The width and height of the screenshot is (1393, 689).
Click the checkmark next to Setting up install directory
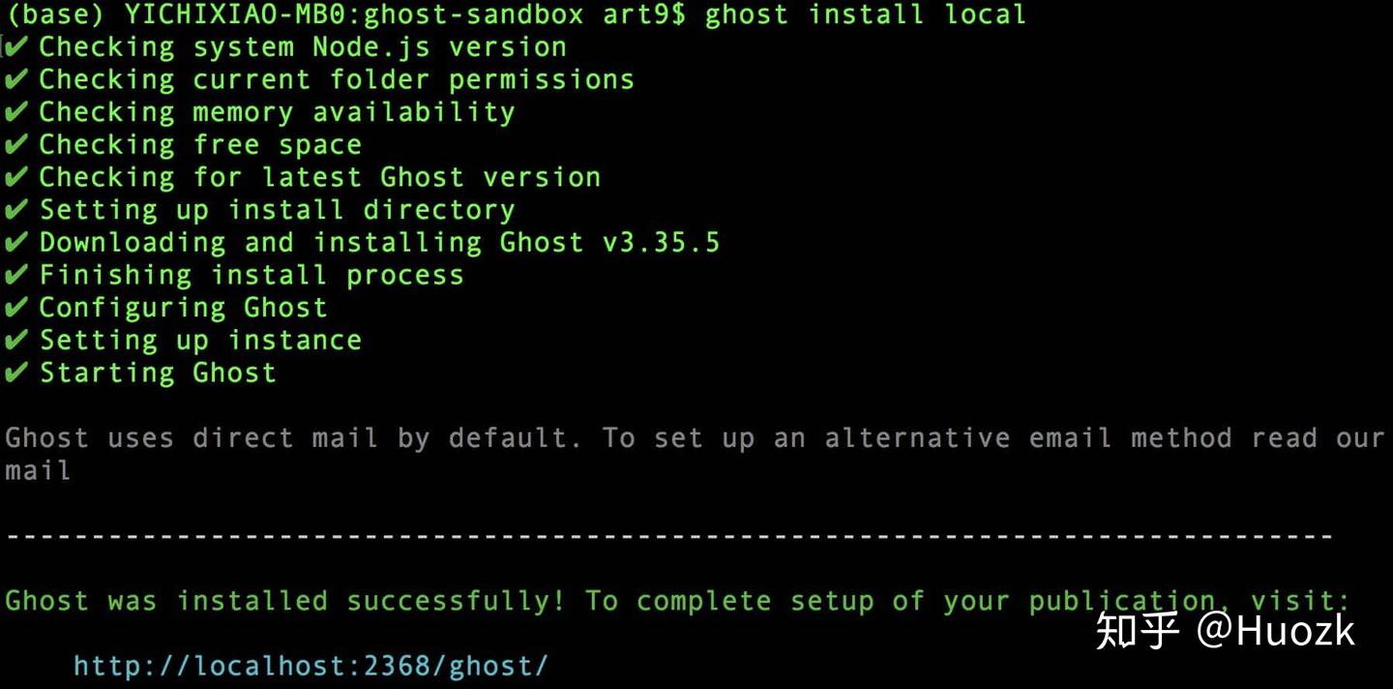(x=16, y=210)
